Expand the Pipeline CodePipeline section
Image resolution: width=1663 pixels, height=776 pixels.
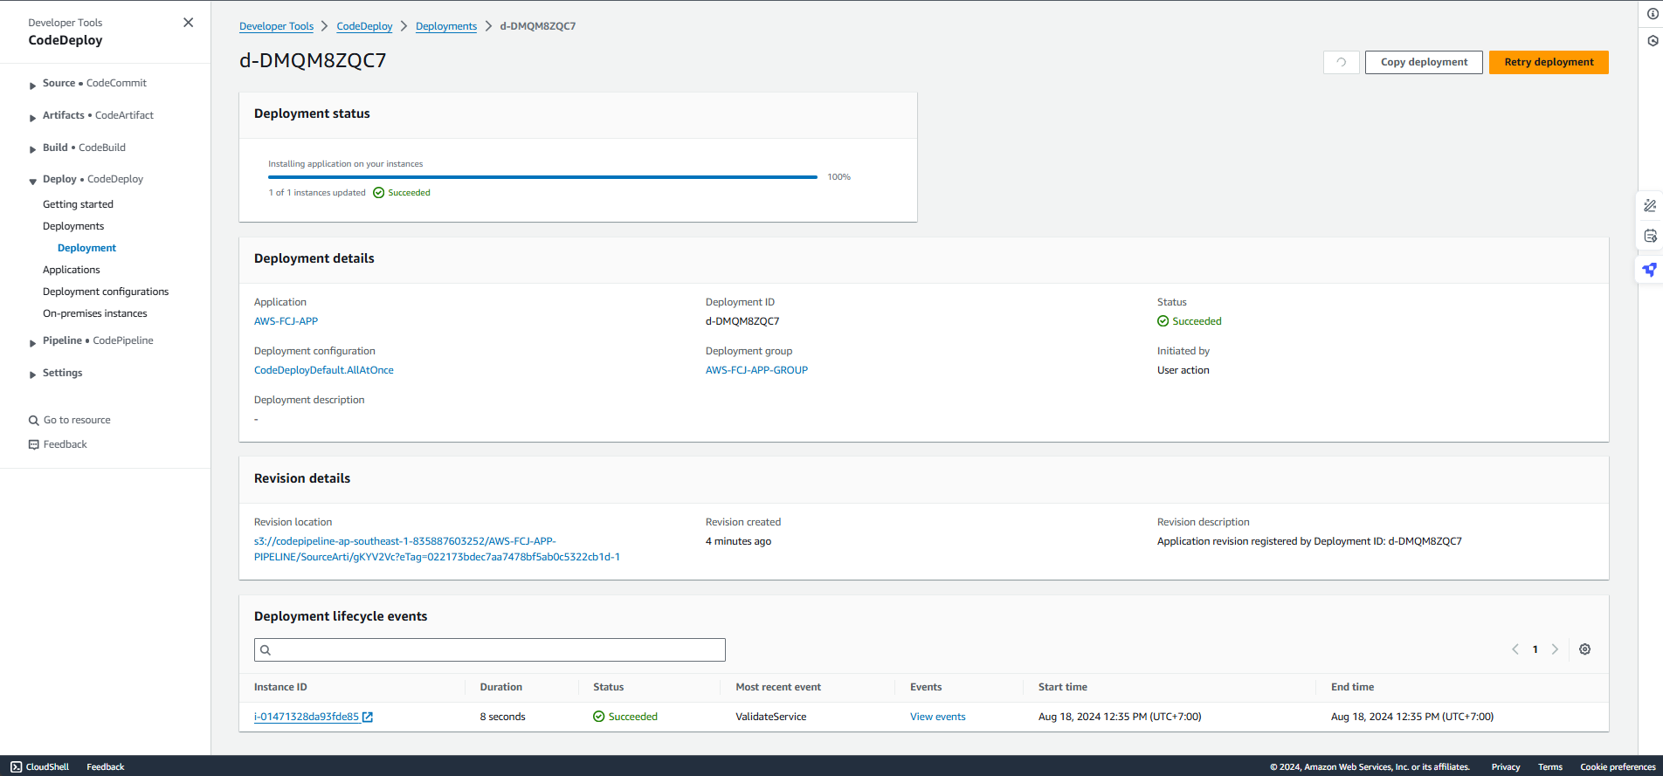32,342
